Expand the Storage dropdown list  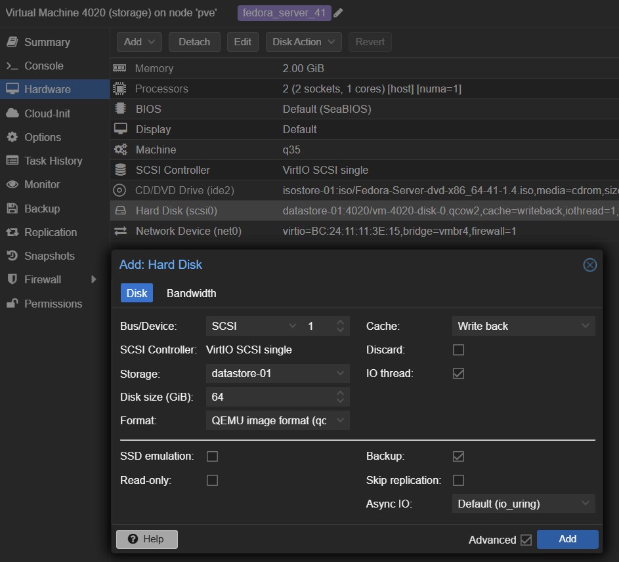click(277, 373)
